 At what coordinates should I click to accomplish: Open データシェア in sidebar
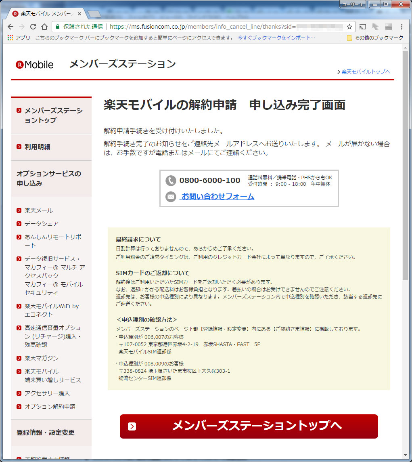click(42, 223)
